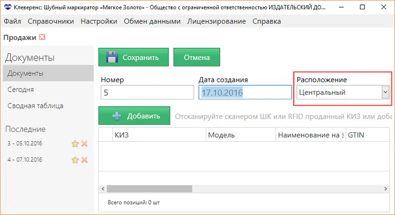This screenshot has height=215, width=395.
Task: Click the star icon for 3 - 05.10.2016
Action: tap(75, 144)
